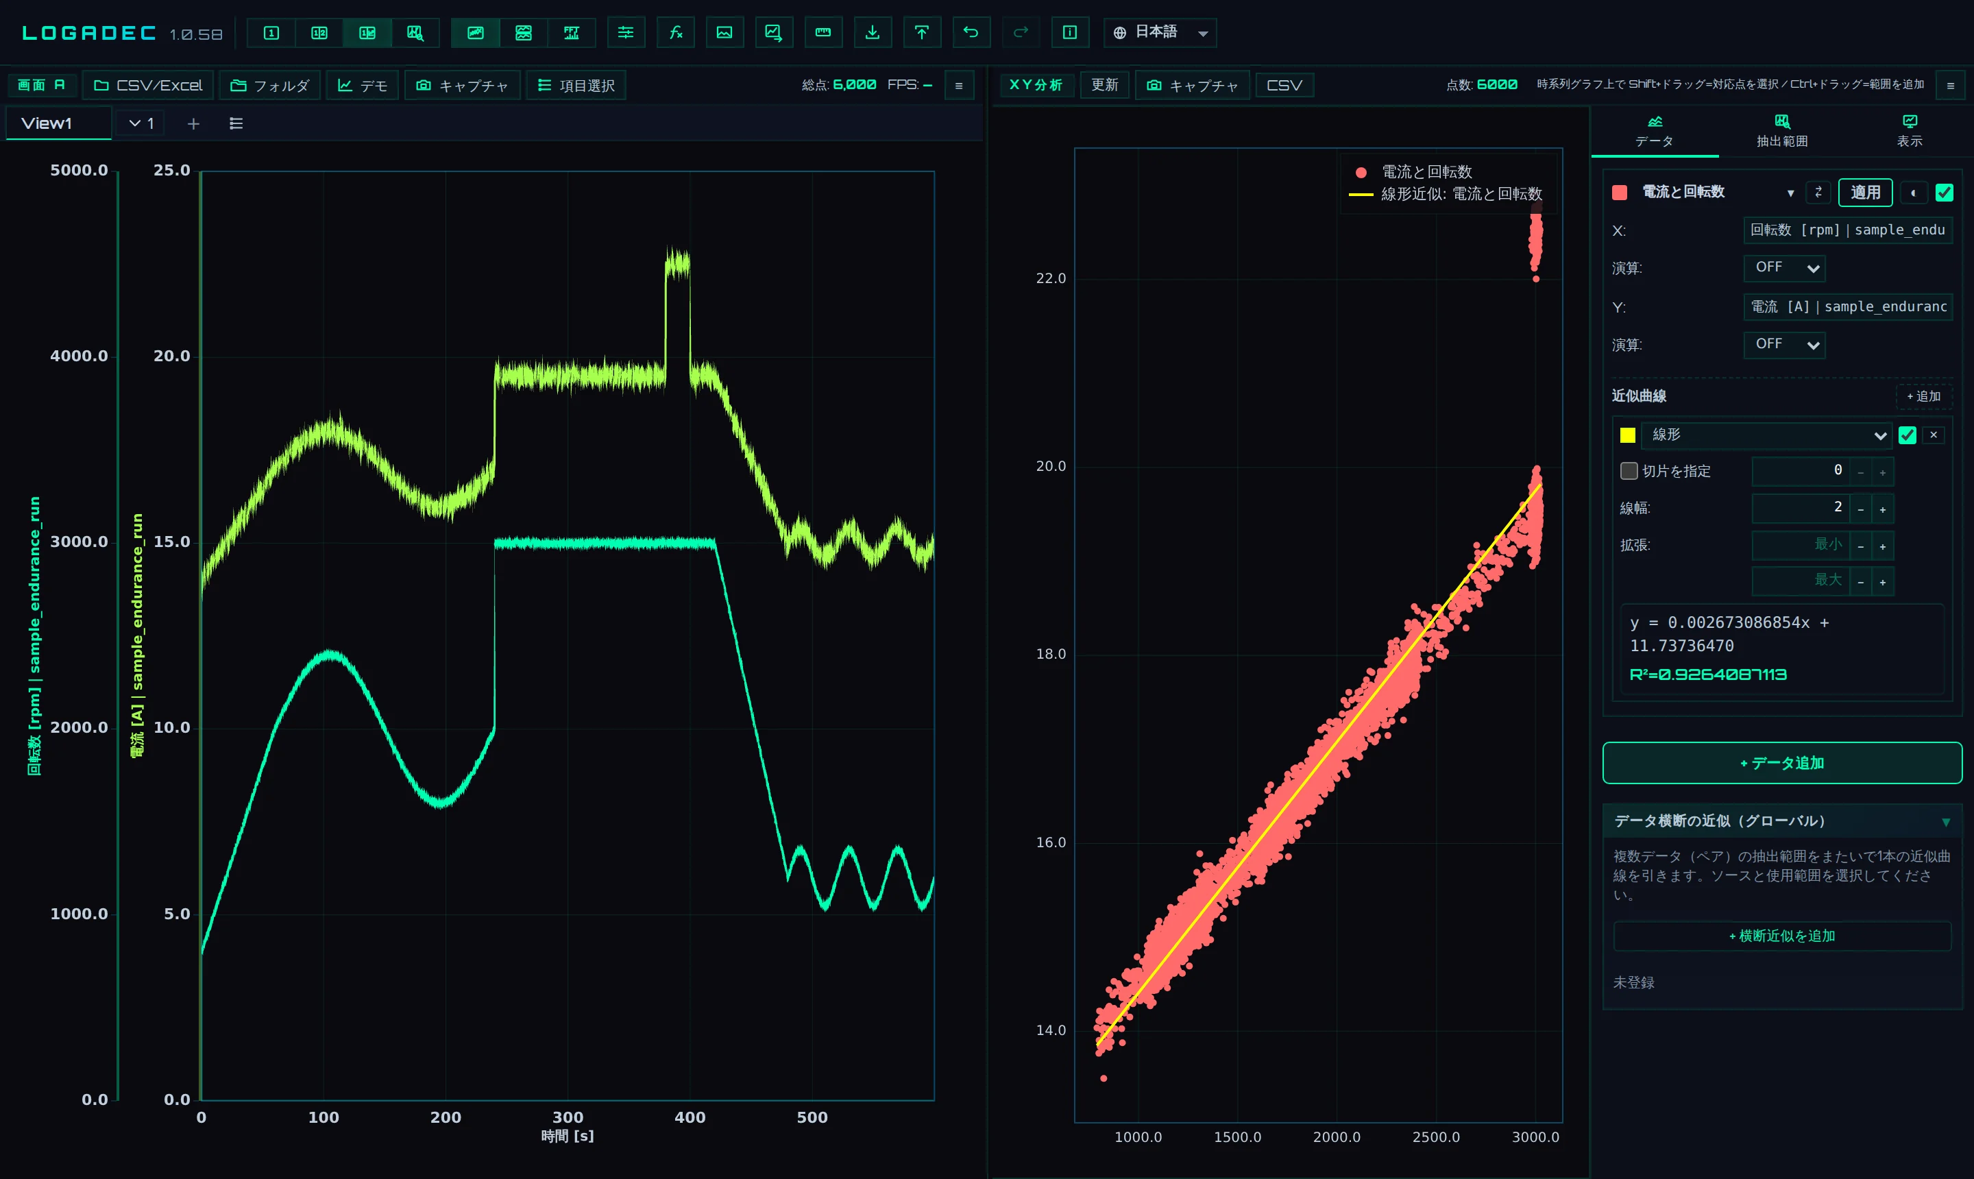
Task: Toggle visibility checkbox for 電流と回転数 dataset
Action: point(1944,192)
